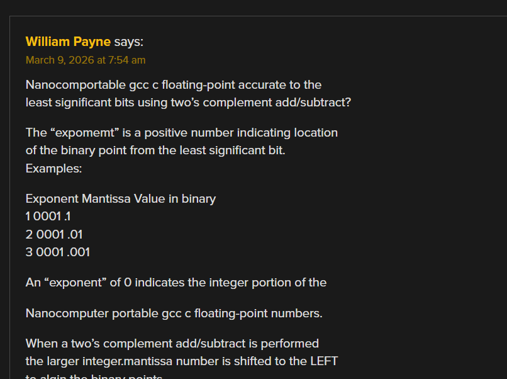Viewport: 507px width, 379px height.
Task: Click the "2 0001 .01" example row
Action: coord(54,235)
